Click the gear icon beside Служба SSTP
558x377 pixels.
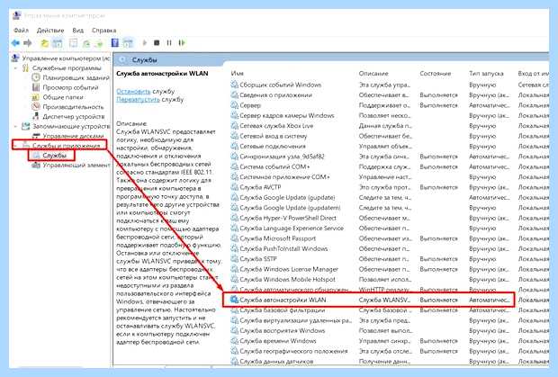(234, 259)
